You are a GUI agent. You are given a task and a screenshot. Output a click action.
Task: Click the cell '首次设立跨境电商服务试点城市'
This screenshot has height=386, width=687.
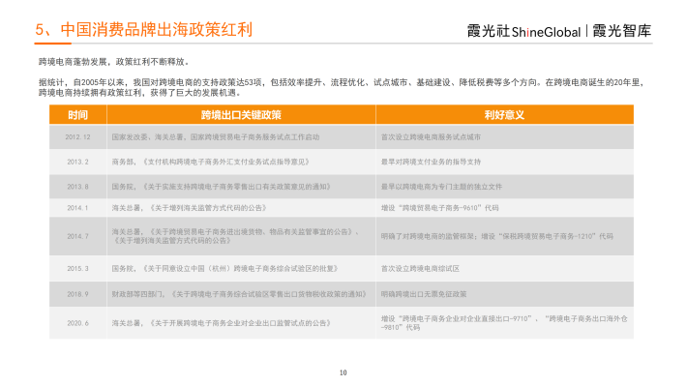(504, 137)
